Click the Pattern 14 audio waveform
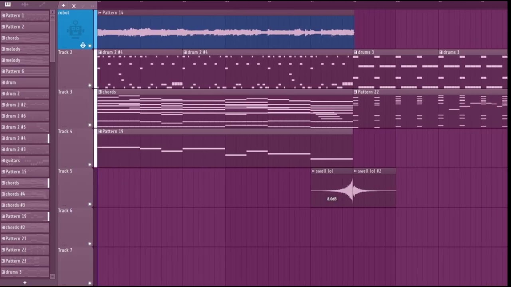Screen dimensions: 511x287 226,32
